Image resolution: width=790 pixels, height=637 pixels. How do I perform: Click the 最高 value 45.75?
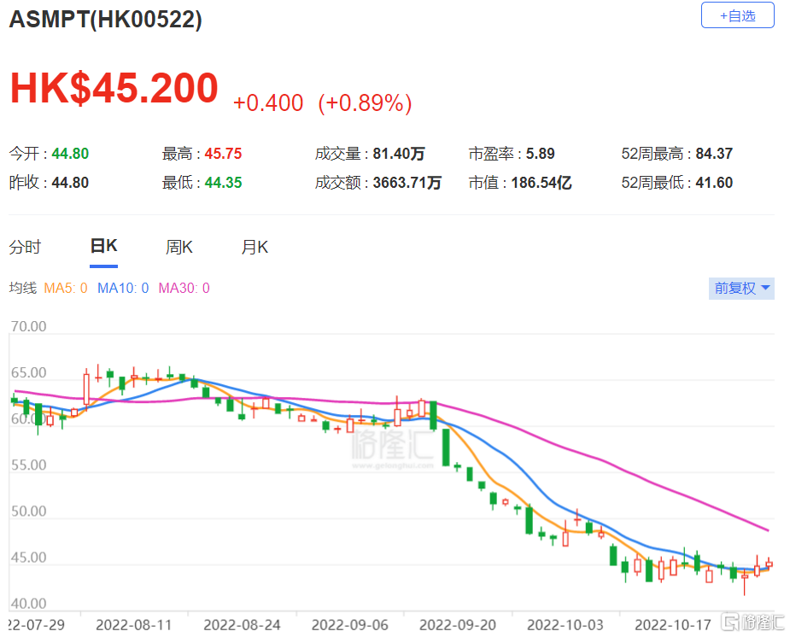click(223, 154)
